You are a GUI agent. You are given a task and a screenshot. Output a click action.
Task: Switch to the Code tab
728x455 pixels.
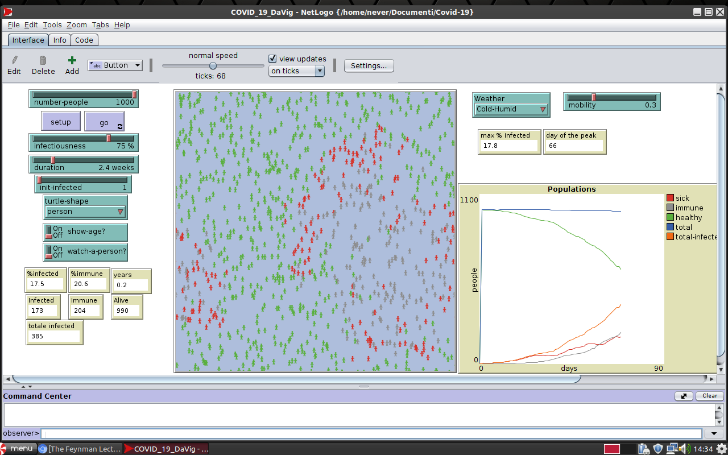(x=84, y=40)
